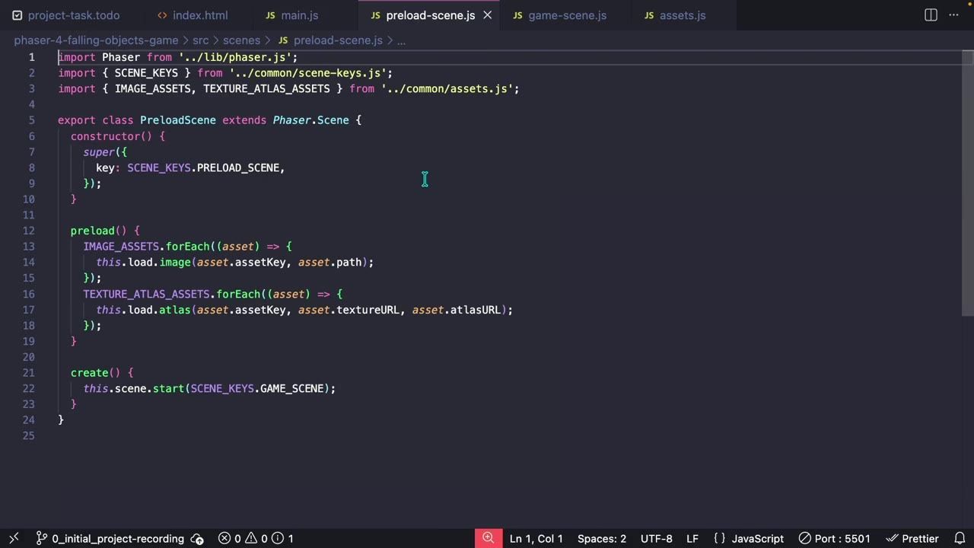The image size is (974, 548).
Task: Click the GAME_SCENE constant on line 22
Action: click(292, 388)
